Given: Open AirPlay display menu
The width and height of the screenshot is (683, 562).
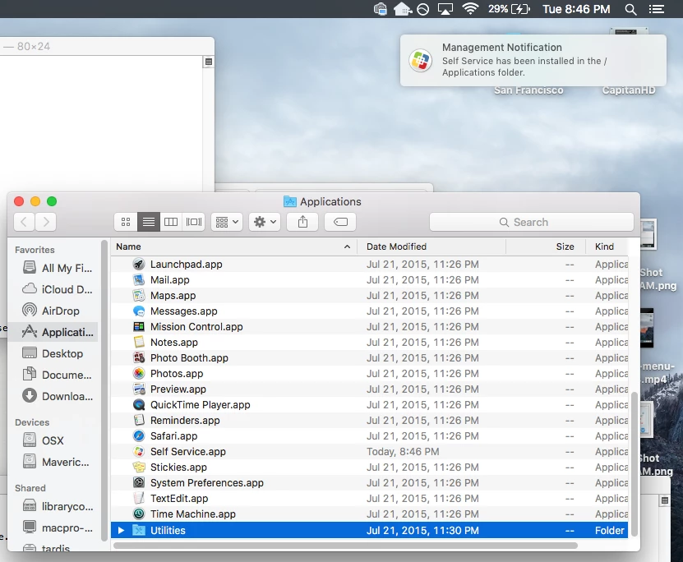Looking at the screenshot, I should tap(445, 9).
